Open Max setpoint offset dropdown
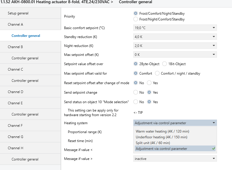 coord(175,55)
